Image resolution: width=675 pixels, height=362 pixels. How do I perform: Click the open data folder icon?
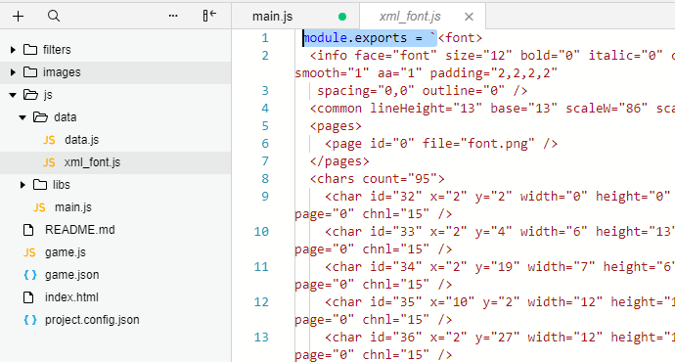pos(40,117)
